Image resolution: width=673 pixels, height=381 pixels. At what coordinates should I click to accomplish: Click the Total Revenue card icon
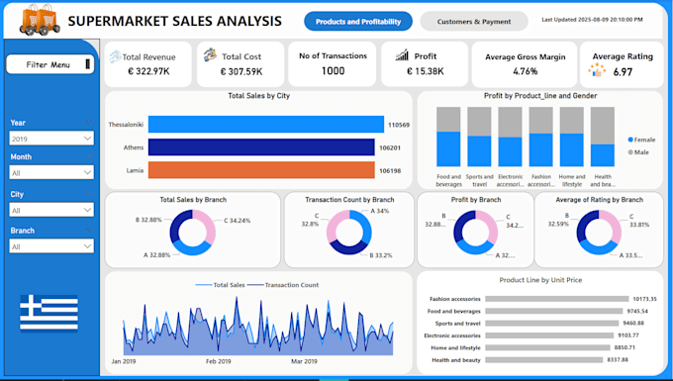click(115, 56)
